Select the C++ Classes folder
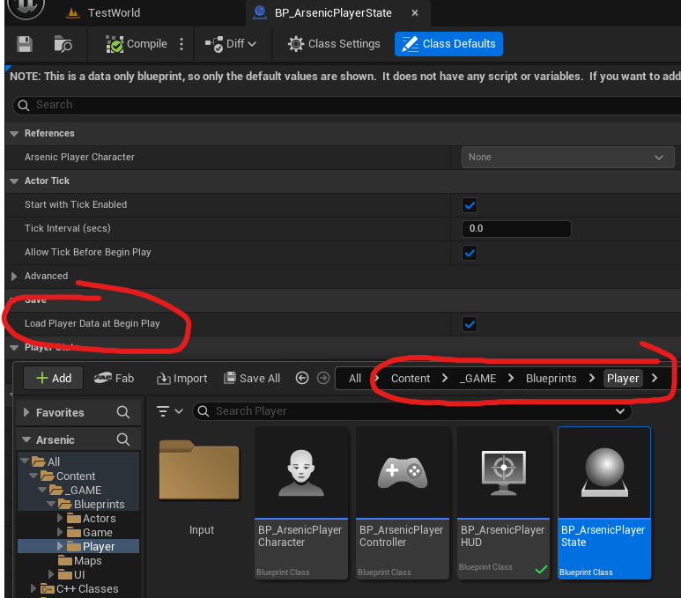The image size is (681, 598). tap(79, 589)
